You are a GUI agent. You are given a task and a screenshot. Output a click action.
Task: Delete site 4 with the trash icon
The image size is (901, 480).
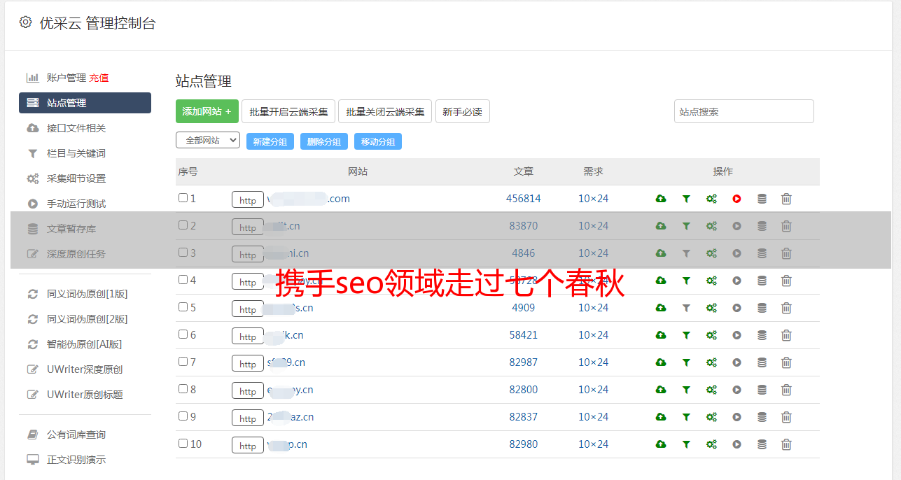(786, 281)
